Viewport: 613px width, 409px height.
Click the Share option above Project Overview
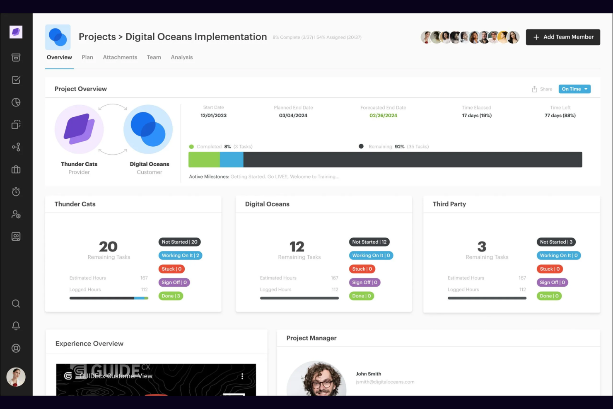pos(542,89)
